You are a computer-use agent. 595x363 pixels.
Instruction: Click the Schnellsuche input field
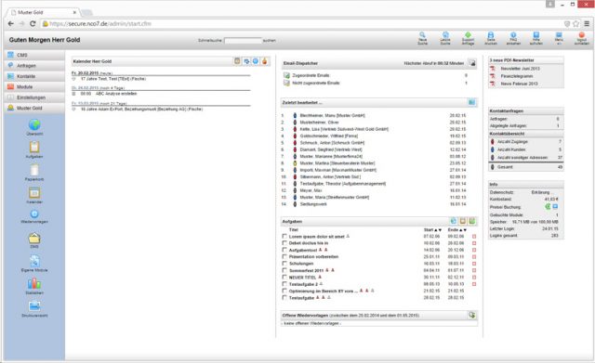coord(243,40)
